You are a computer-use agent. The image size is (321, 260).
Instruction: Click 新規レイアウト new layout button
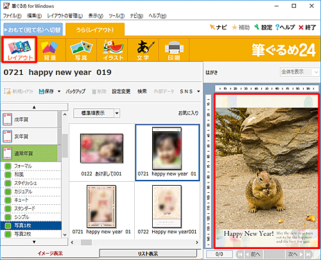pyautogui.click(x=19, y=92)
